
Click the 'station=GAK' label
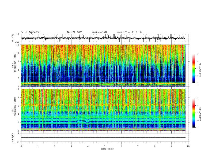click(100, 32)
